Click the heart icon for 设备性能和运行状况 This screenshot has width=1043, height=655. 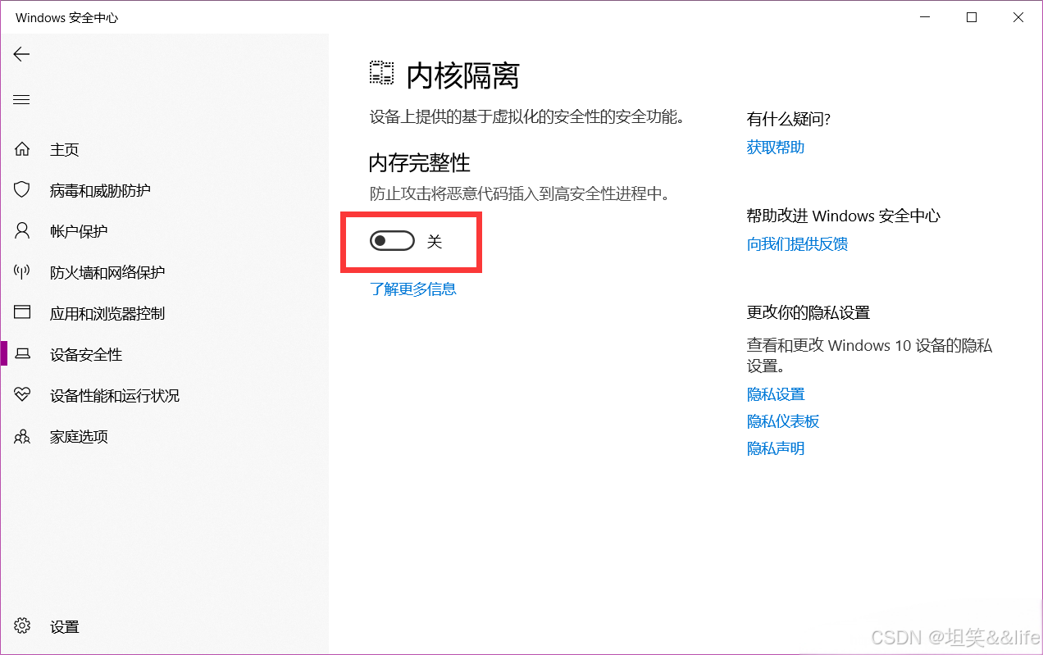point(22,395)
